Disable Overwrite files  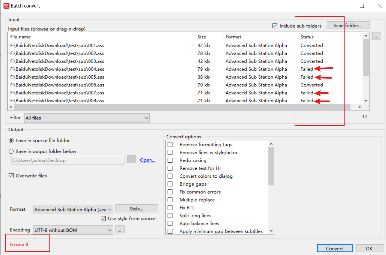(x=11, y=176)
